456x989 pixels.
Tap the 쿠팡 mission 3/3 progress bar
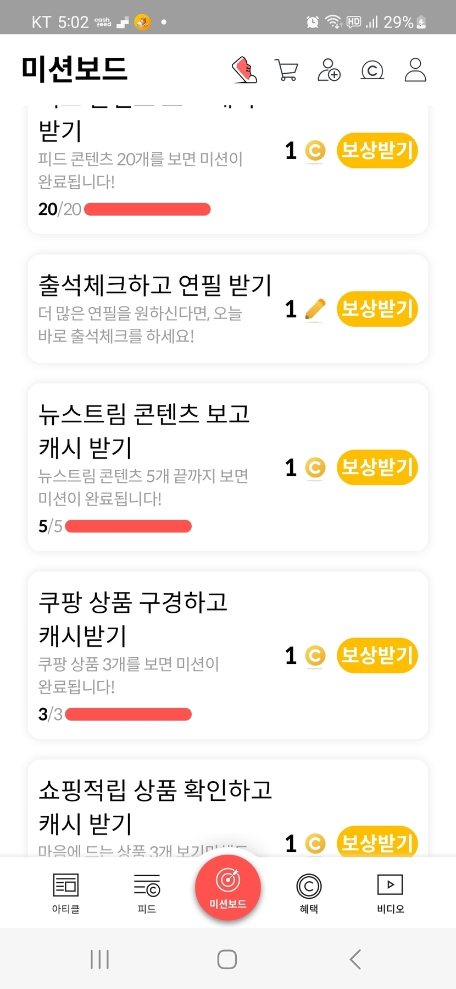click(x=128, y=715)
